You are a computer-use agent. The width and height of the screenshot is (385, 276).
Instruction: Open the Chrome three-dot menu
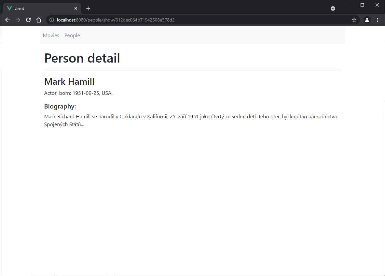tap(378, 20)
